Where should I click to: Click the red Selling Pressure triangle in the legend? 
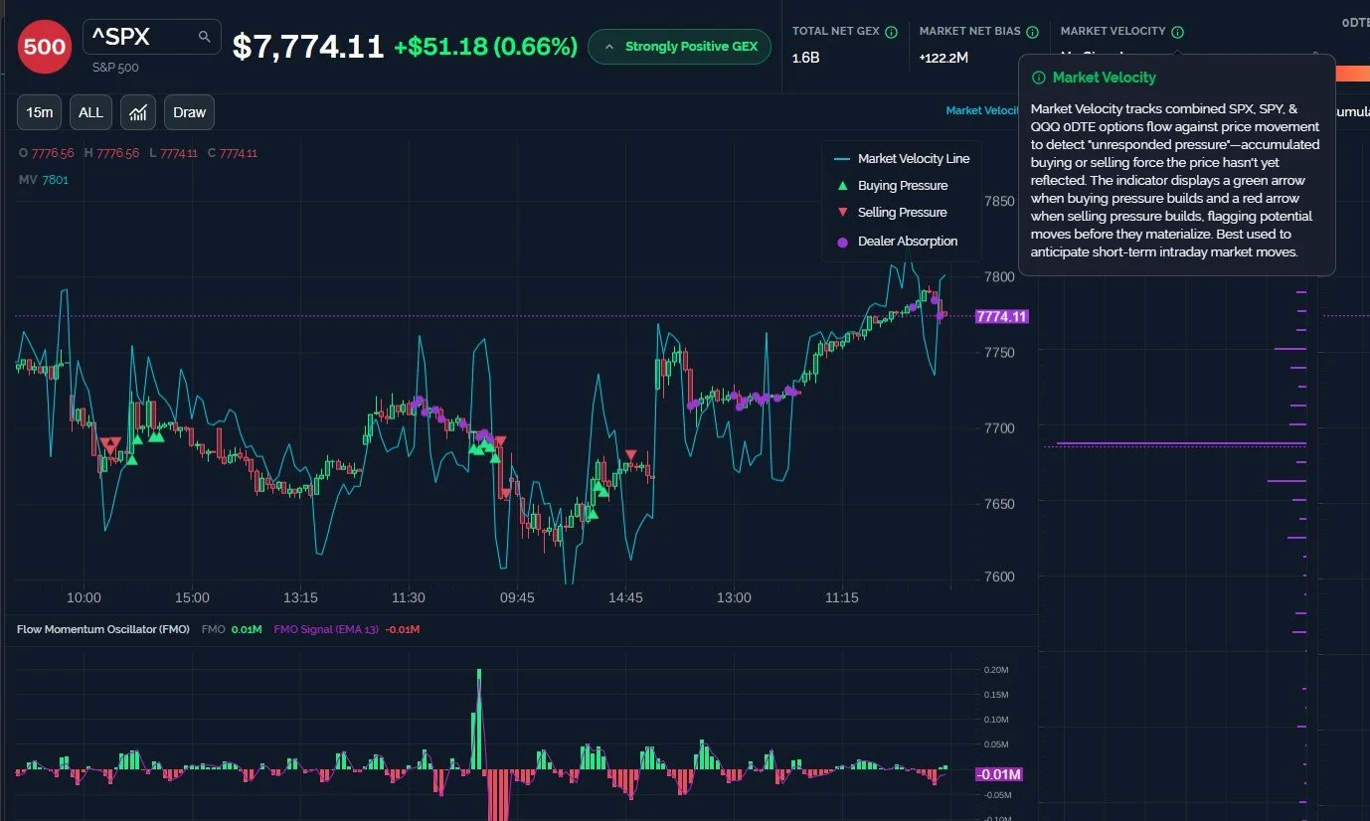(x=843, y=213)
